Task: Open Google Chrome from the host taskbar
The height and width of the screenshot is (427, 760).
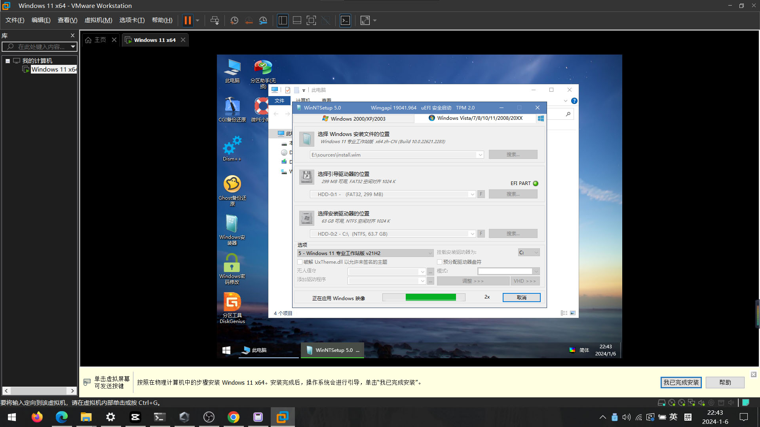Action: pyautogui.click(x=234, y=417)
